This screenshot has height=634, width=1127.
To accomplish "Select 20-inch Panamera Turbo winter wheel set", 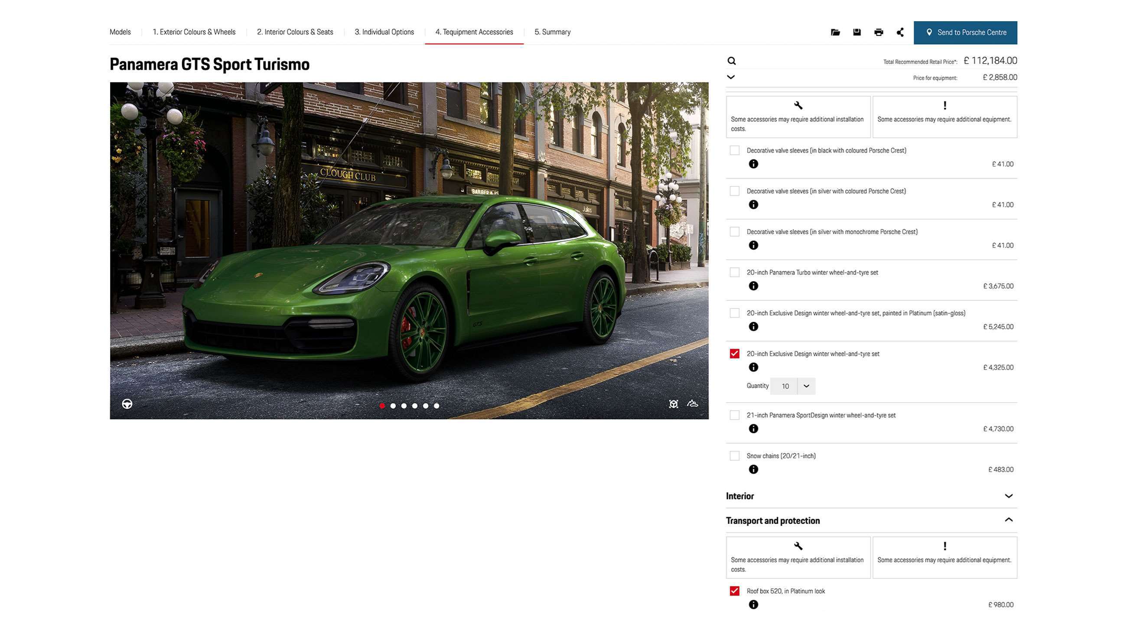I will (x=734, y=272).
